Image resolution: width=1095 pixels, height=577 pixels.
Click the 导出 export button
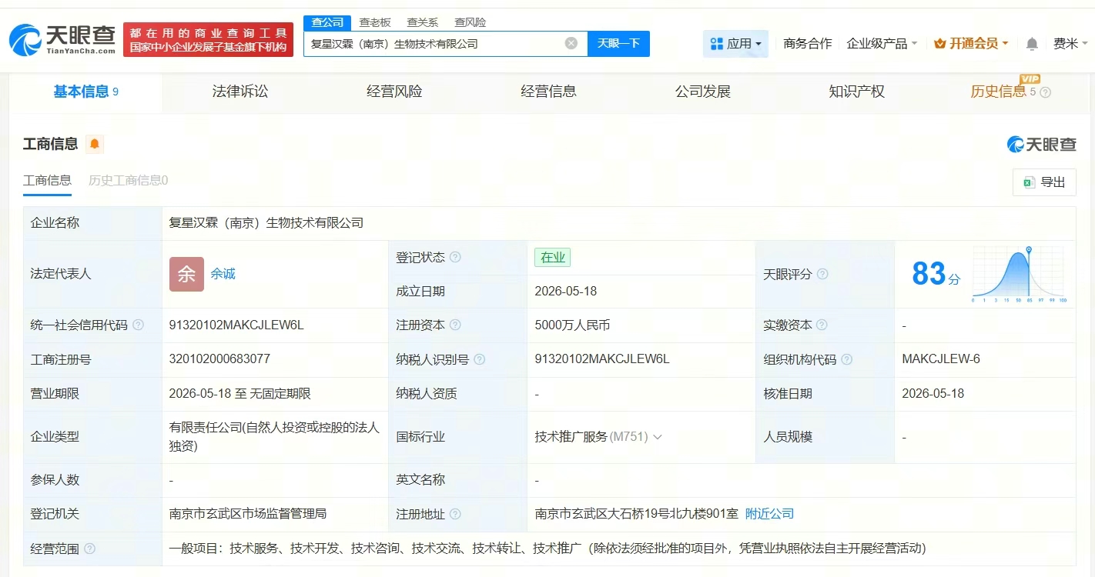(x=1044, y=182)
